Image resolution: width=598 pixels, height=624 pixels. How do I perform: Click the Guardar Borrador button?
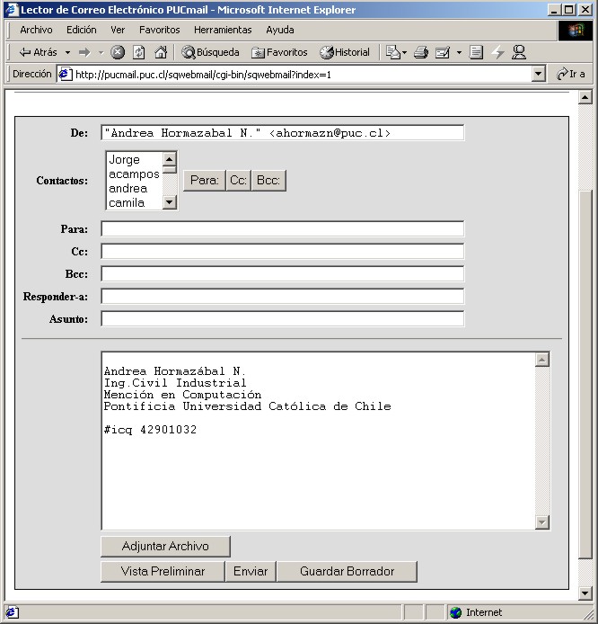(347, 572)
